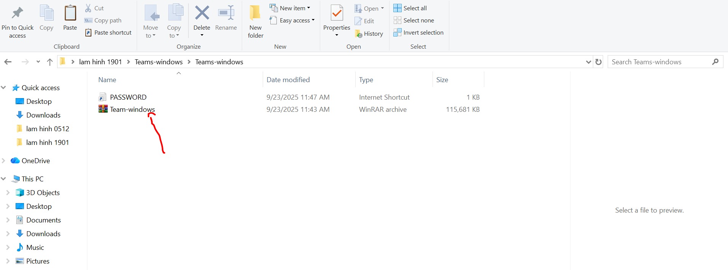This screenshot has width=728, height=270.
Task: Sort files by Date modified column
Action: [288, 80]
